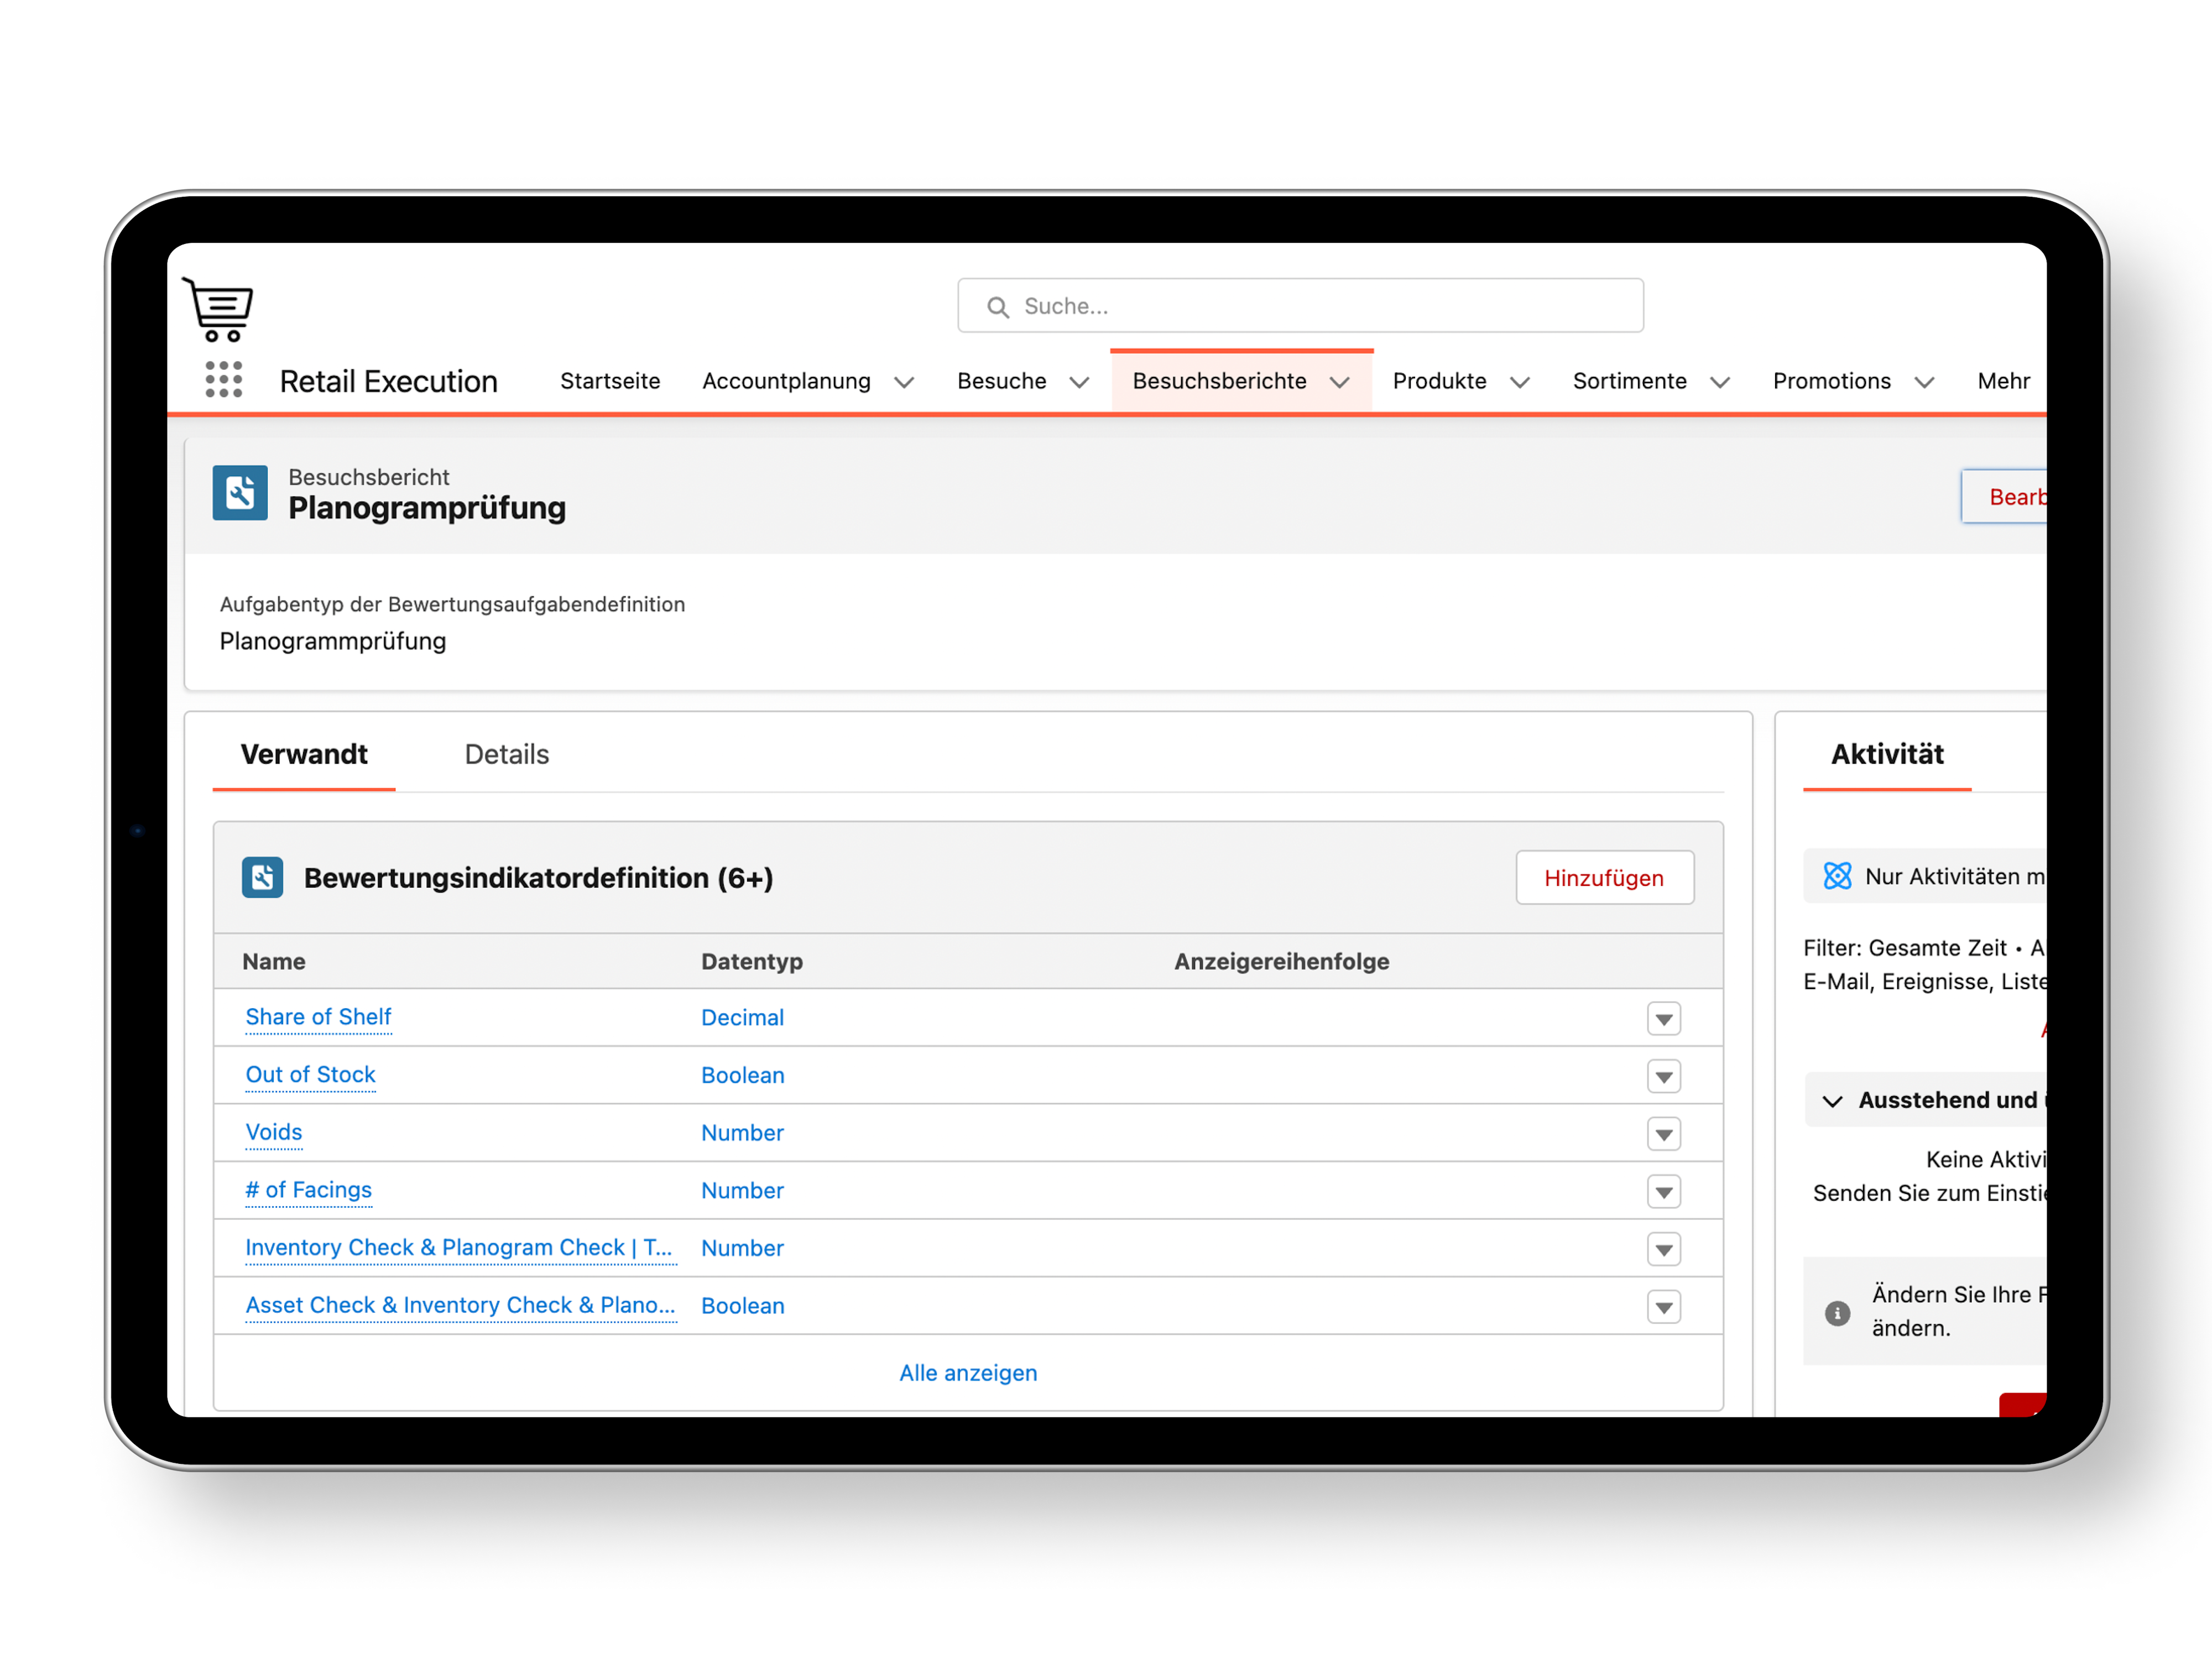This screenshot has width=2212, height=1659.
Task: Open the Mehr navigation menu
Action: pyautogui.click(x=2003, y=381)
